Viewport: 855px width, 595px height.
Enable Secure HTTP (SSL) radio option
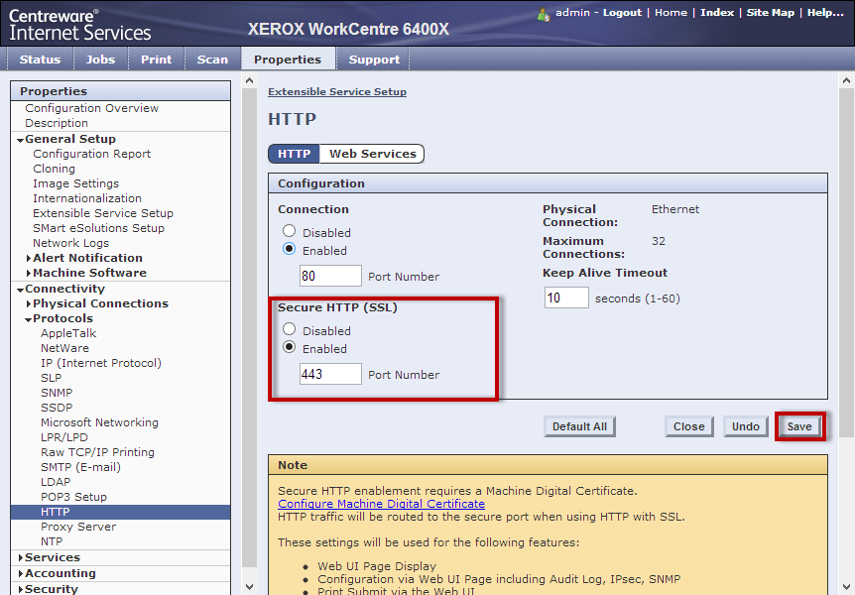point(290,347)
